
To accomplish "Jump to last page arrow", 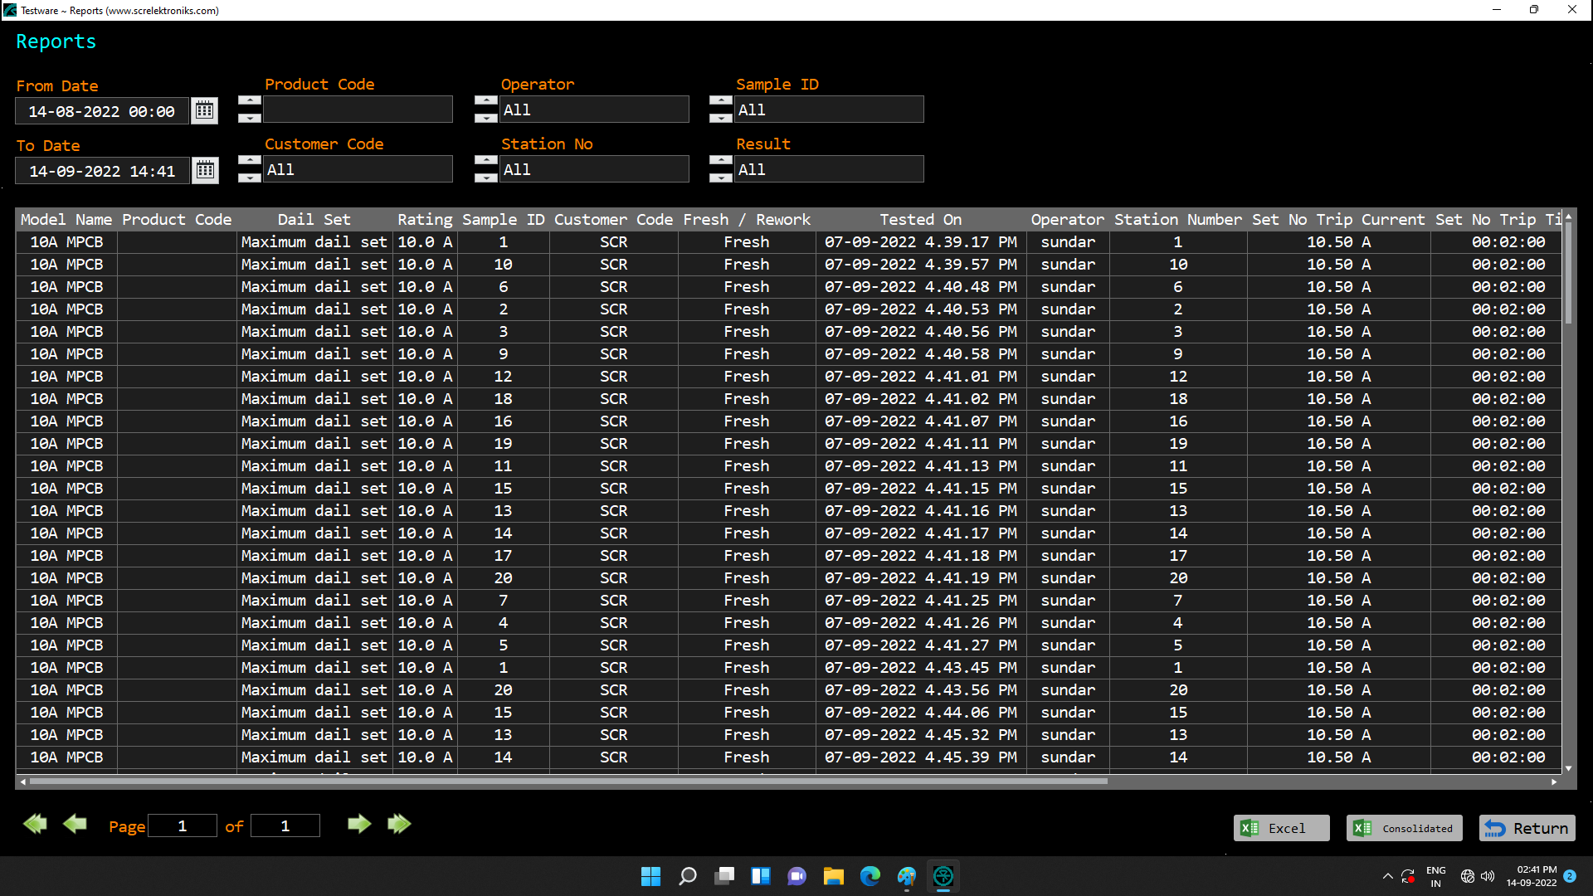I will click(x=399, y=824).
